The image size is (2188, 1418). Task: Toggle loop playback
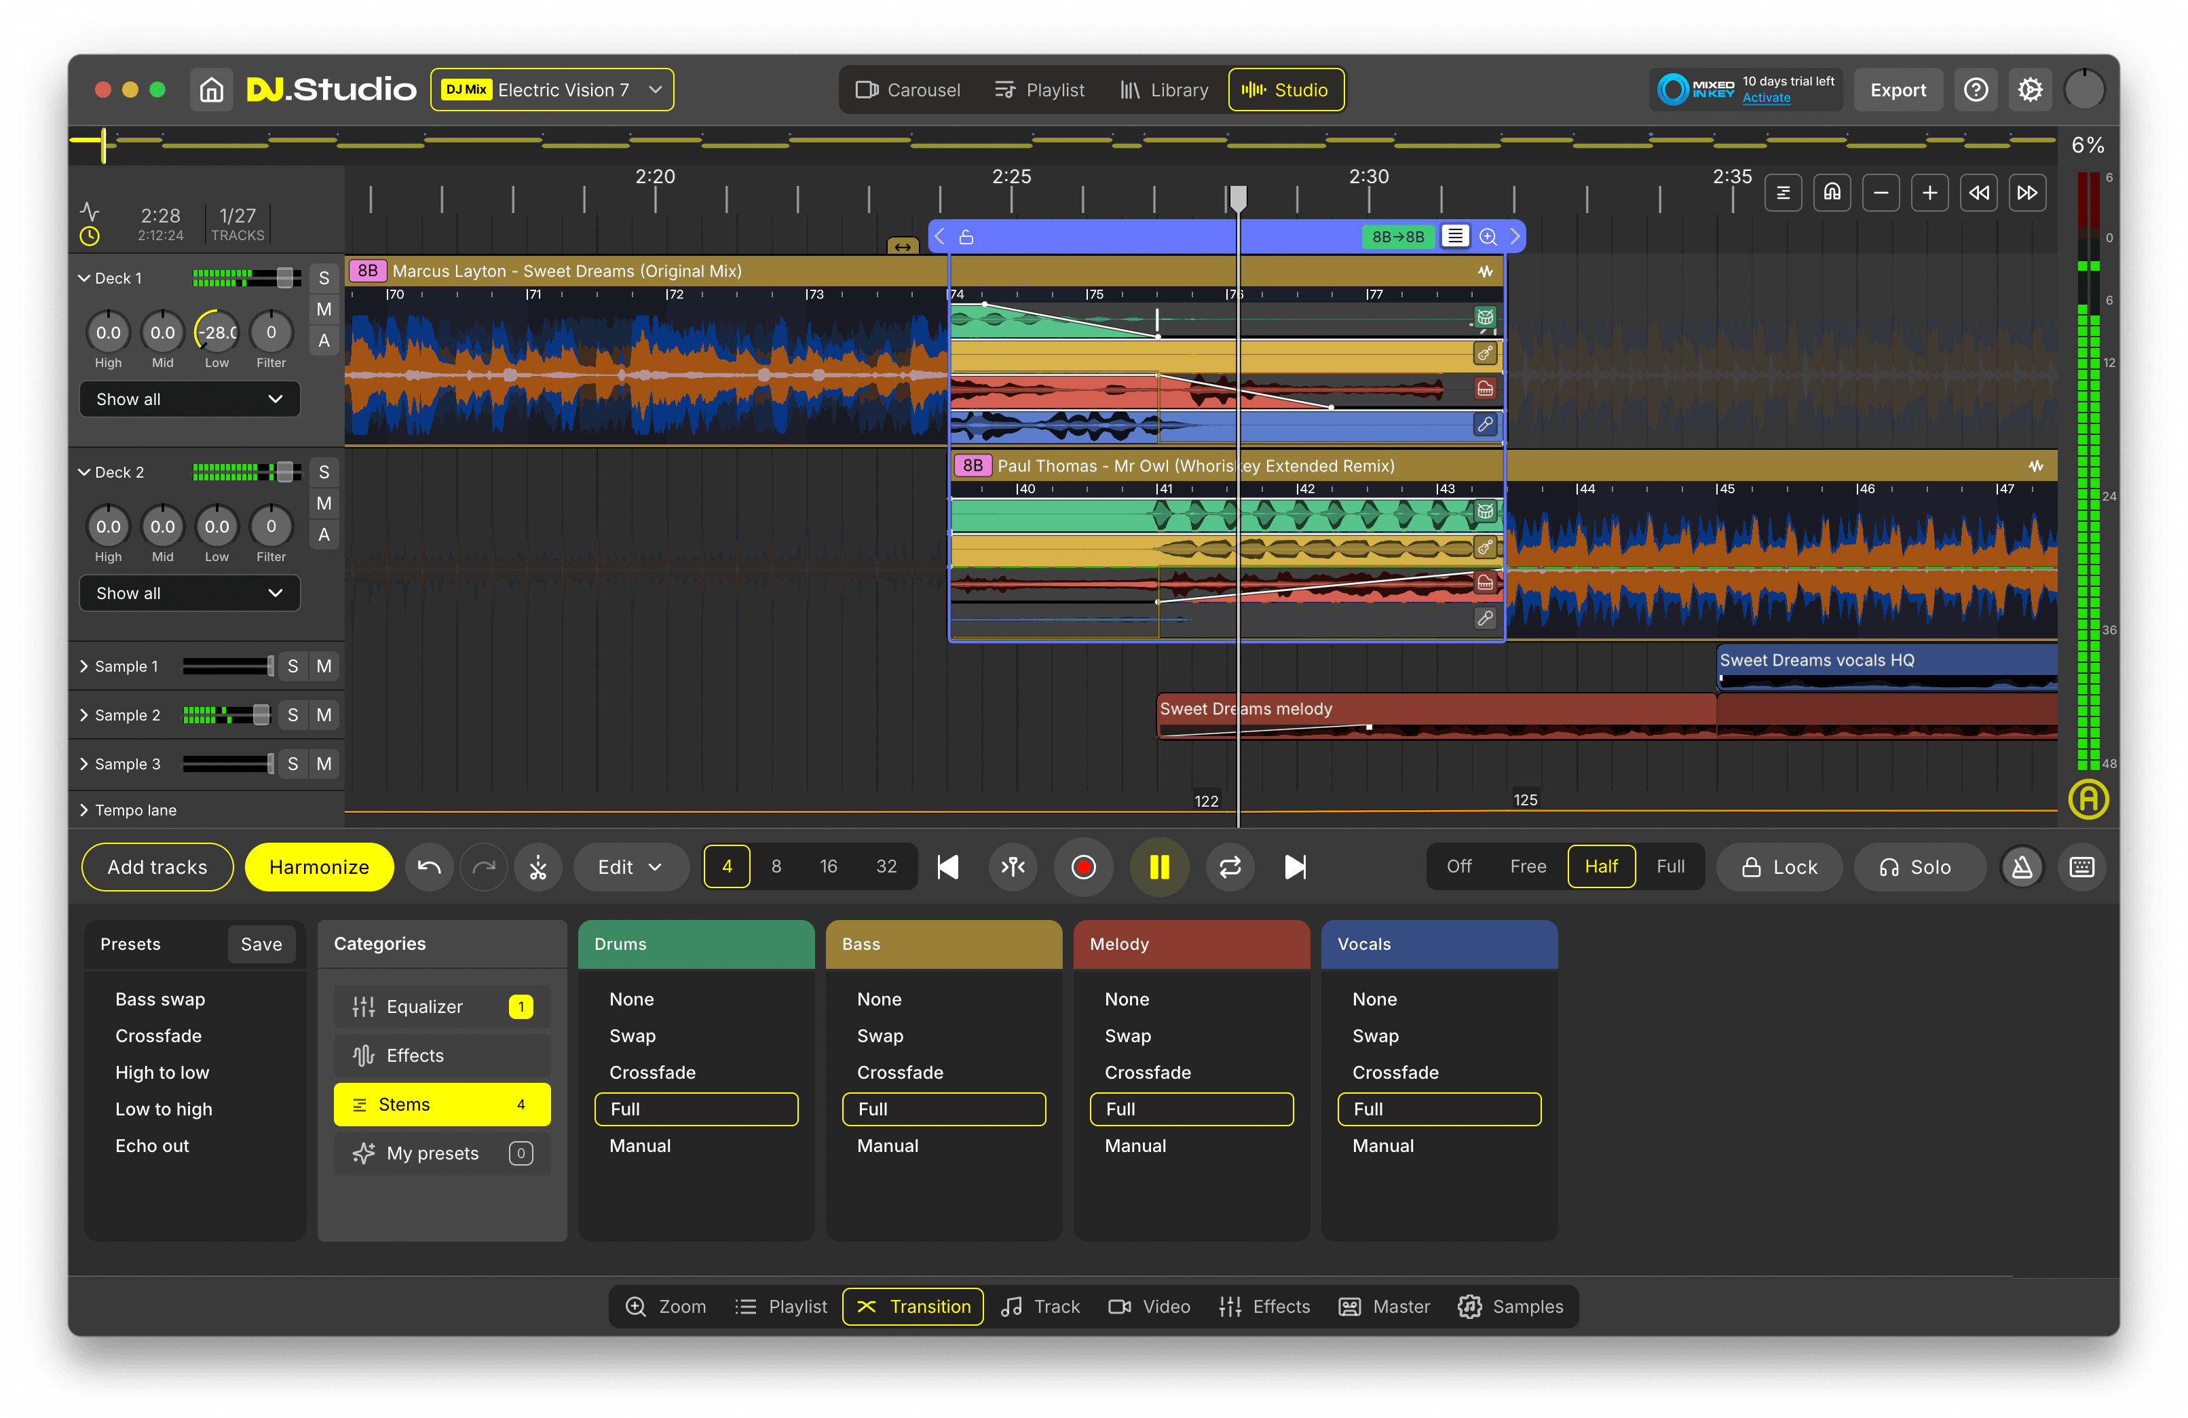click(x=1230, y=866)
